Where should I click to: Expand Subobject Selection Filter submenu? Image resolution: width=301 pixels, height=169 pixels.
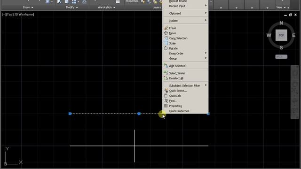tap(185, 85)
